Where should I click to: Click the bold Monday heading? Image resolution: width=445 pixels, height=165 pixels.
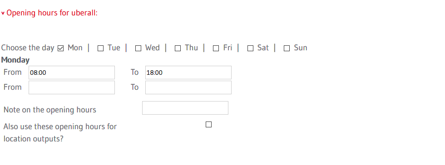15,60
